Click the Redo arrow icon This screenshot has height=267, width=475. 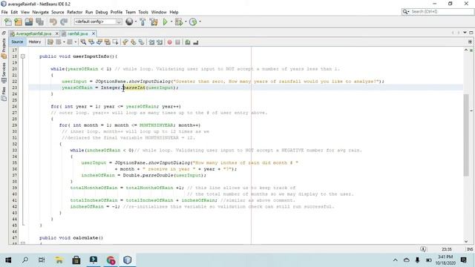(x=64, y=22)
